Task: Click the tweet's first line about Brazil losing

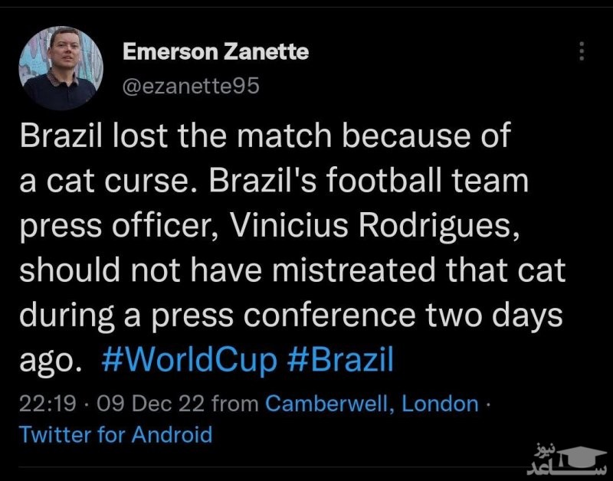Action: pos(264,139)
